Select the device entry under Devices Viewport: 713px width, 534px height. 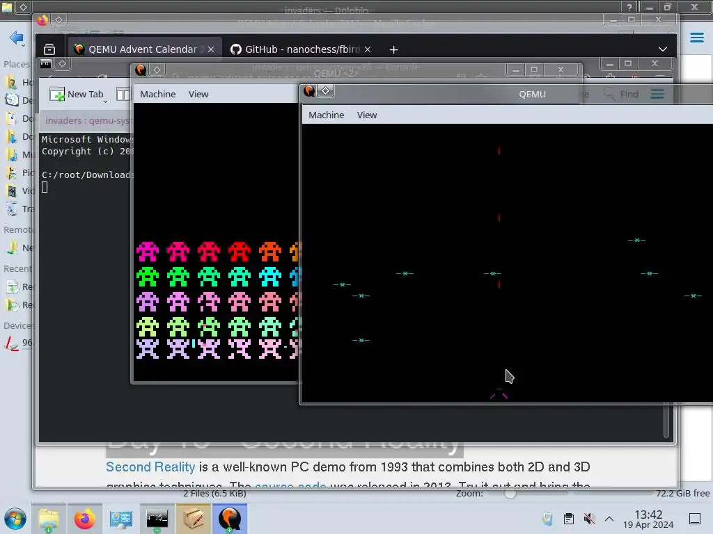(18, 343)
